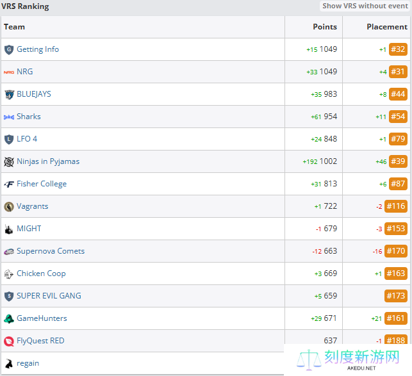Open the Fisher College team link
The height and width of the screenshot is (376, 412).
(42, 184)
